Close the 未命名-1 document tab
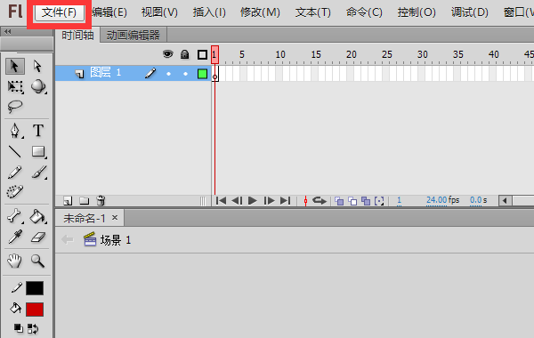This screenshot has width=534, height=338. [x=115, y=218]
